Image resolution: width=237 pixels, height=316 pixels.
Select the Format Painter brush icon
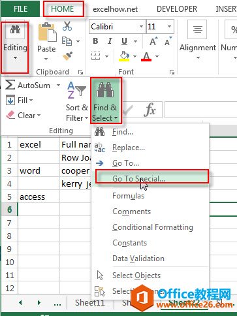coord(67,56)
